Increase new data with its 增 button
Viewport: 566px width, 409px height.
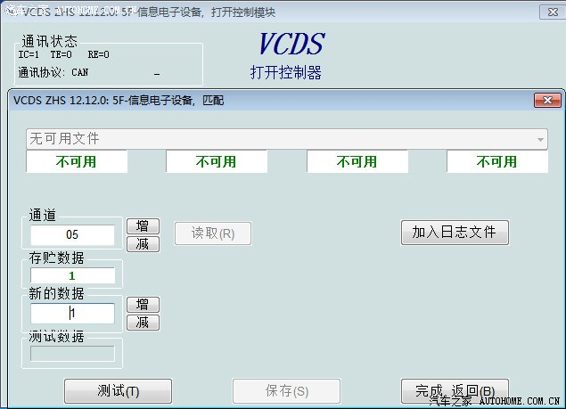143,305
